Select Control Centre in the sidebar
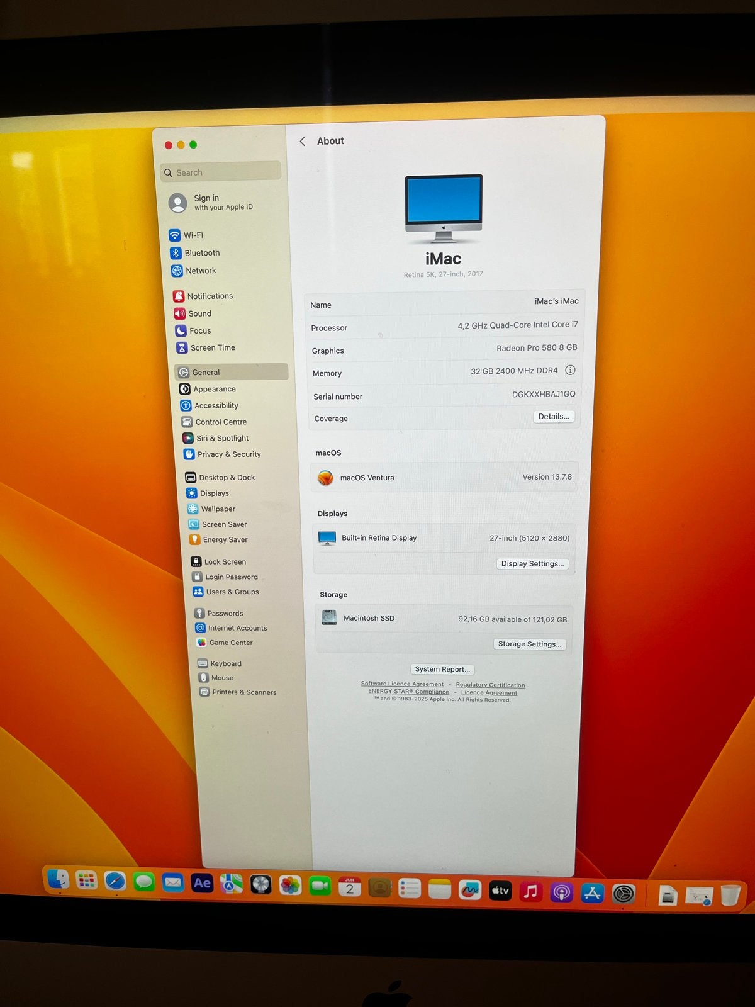Viewport: 755px width, 1007px height. pyautogui.click(x=215, y=422)
